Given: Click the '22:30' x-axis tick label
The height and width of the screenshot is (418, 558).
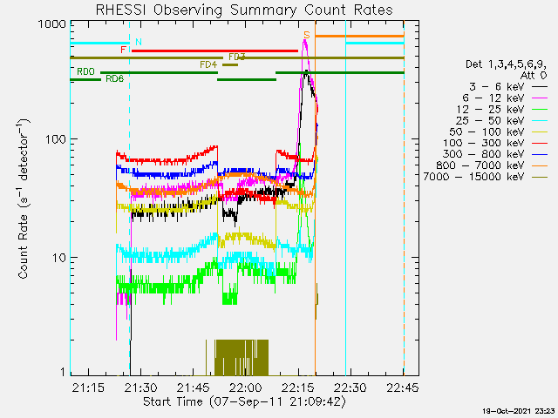Looking at the screenshot, I should [350, 388].
